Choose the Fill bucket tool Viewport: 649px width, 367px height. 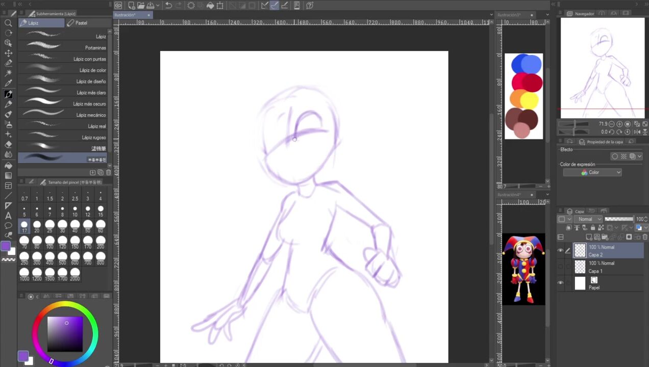tap(8, 165)
